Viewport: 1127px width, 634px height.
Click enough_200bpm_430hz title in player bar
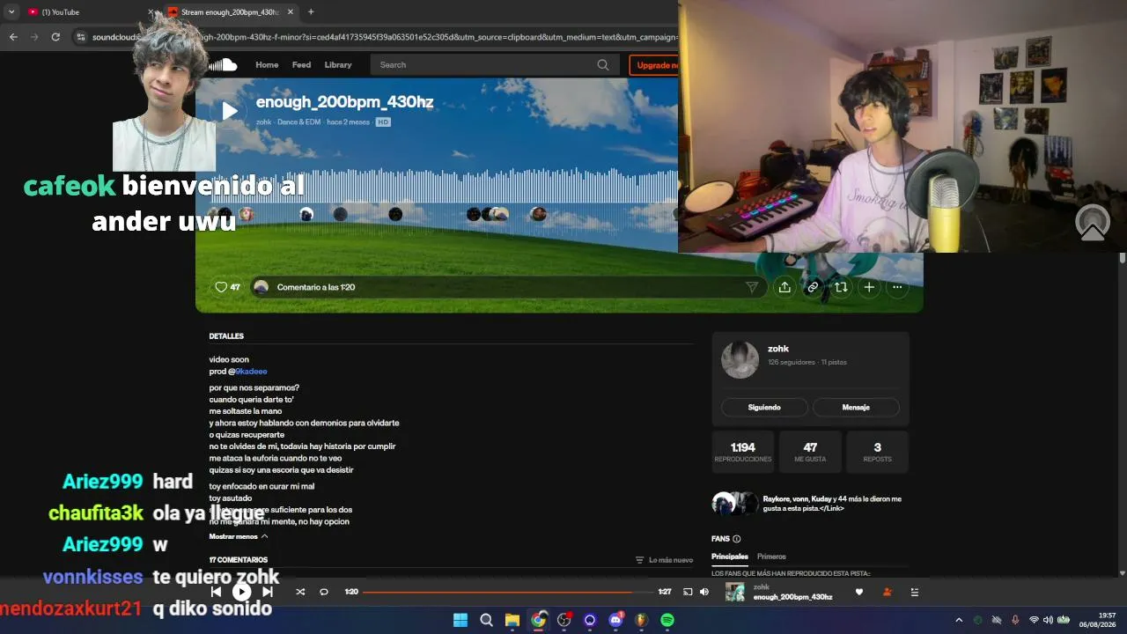792,597
